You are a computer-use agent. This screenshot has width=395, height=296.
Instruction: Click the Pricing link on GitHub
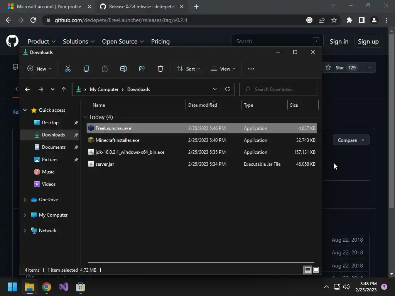pyautogui.click(x=160, y=41)
